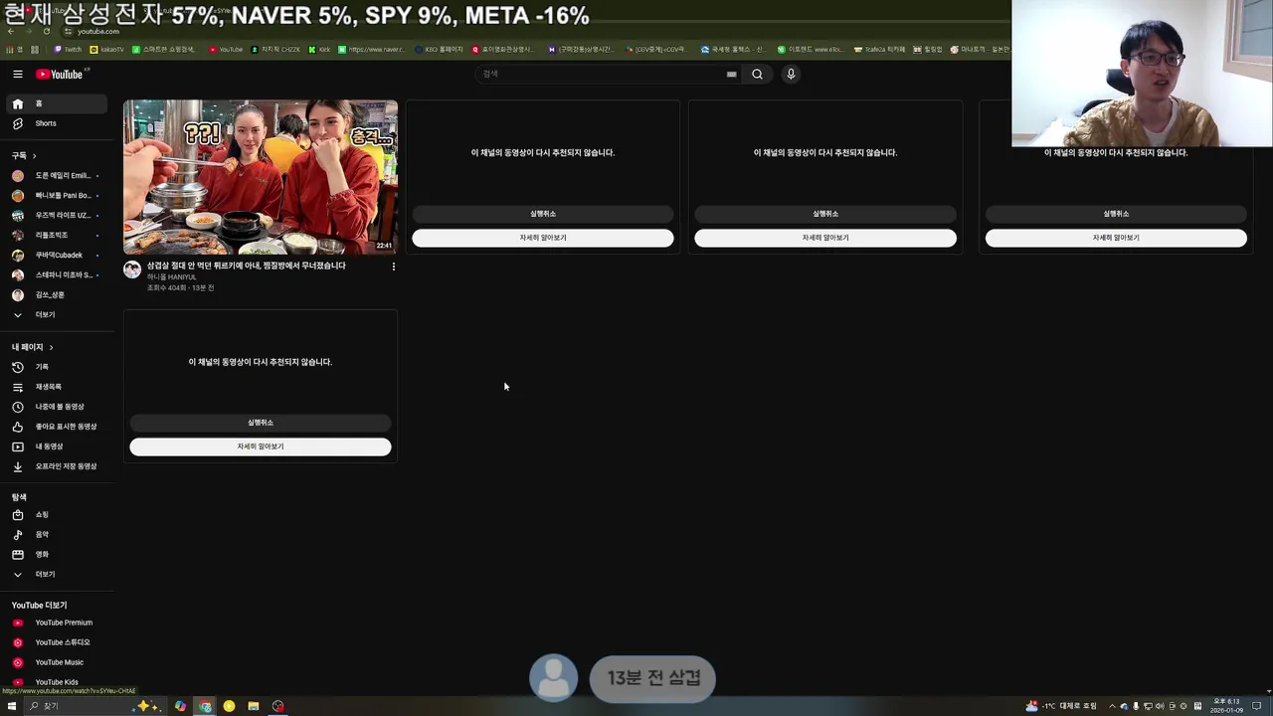This screenshot has height=716, width=1273.
Task: Start voice search with the microphone icon
Action: [791, 74]
